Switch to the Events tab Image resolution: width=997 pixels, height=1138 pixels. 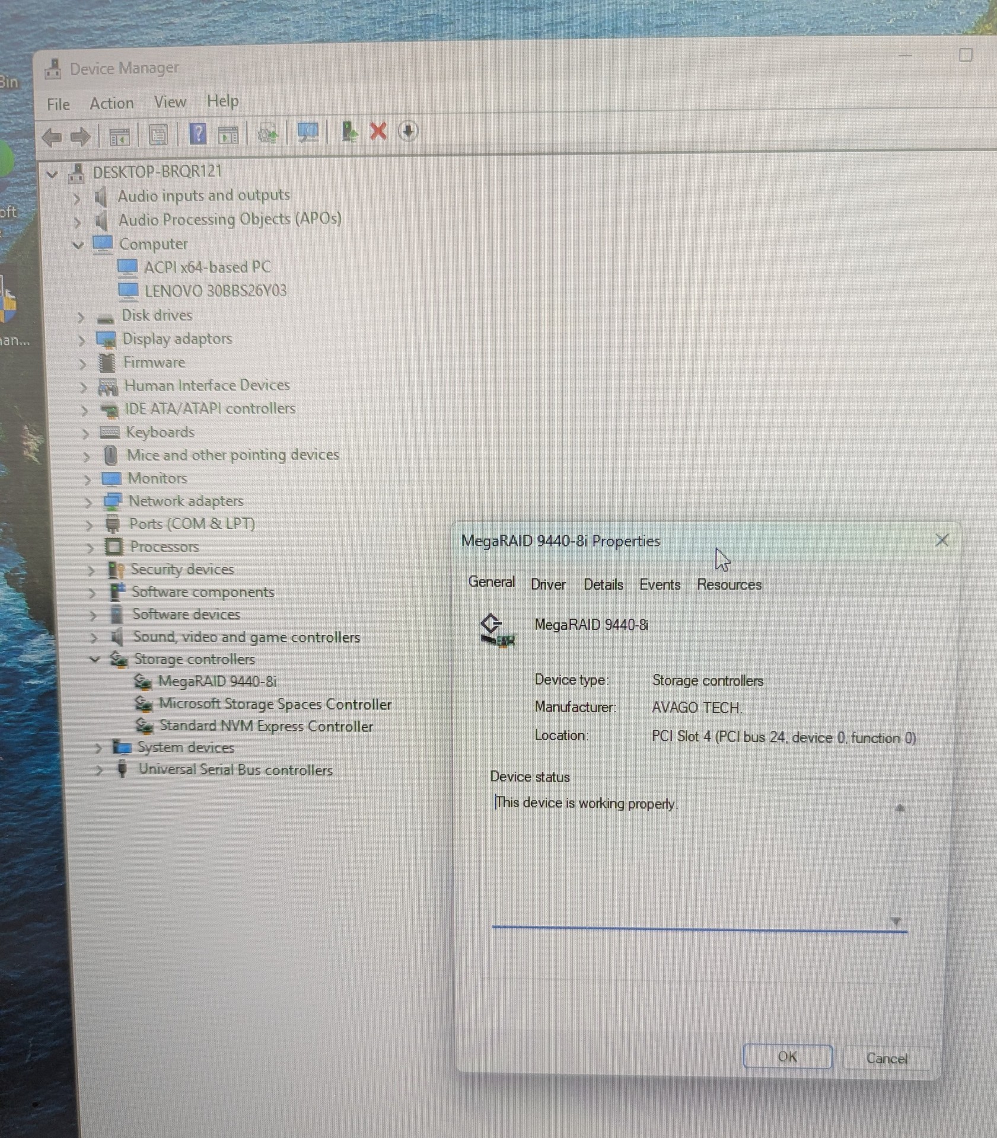pyautogui.click(x=660, y=585)
